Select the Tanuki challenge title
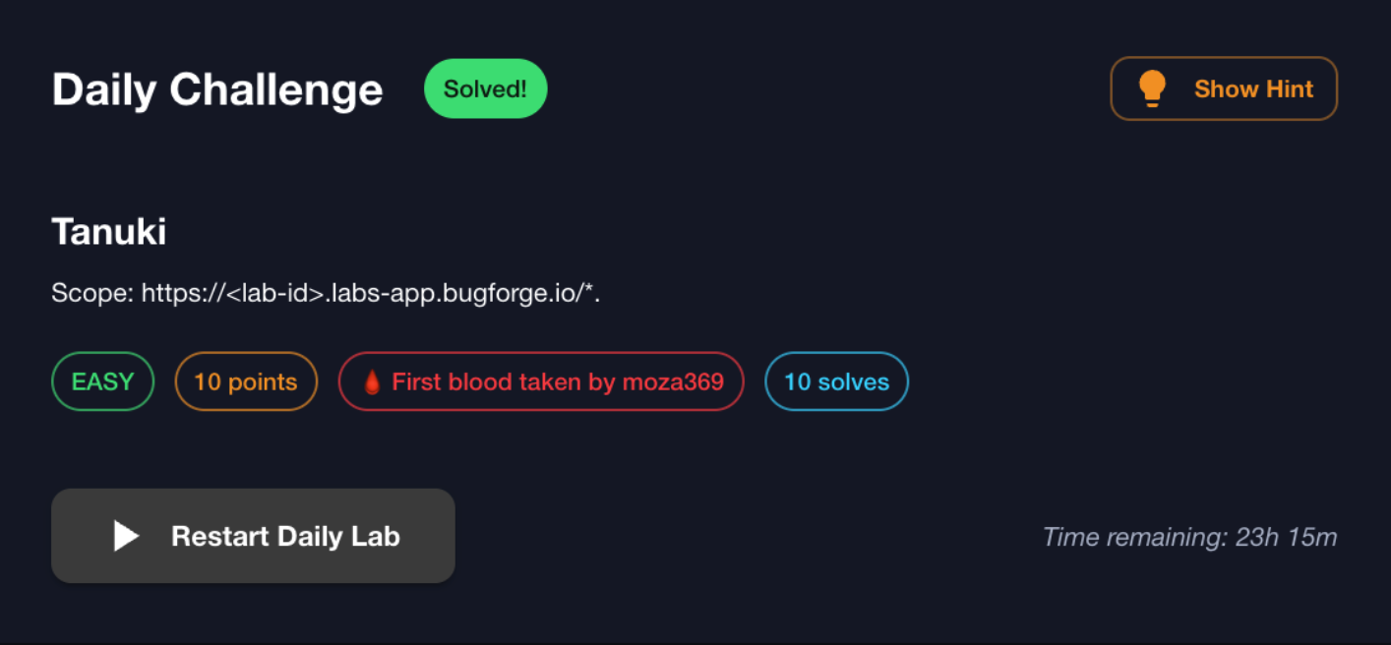This screenshot has height=645, width=1391. pyautogui.click(x=108, y=232)
